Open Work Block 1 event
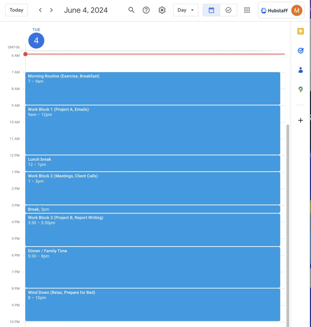This screenshot has height=327, width=311. [152, 130]
